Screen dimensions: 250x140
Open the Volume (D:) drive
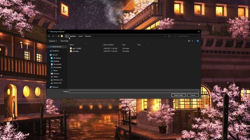pos(57,83)
